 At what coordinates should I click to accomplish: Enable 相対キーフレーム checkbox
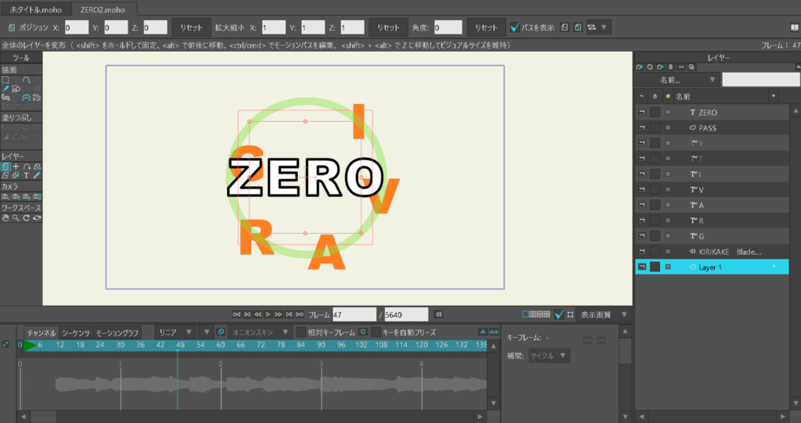[301, 332]
